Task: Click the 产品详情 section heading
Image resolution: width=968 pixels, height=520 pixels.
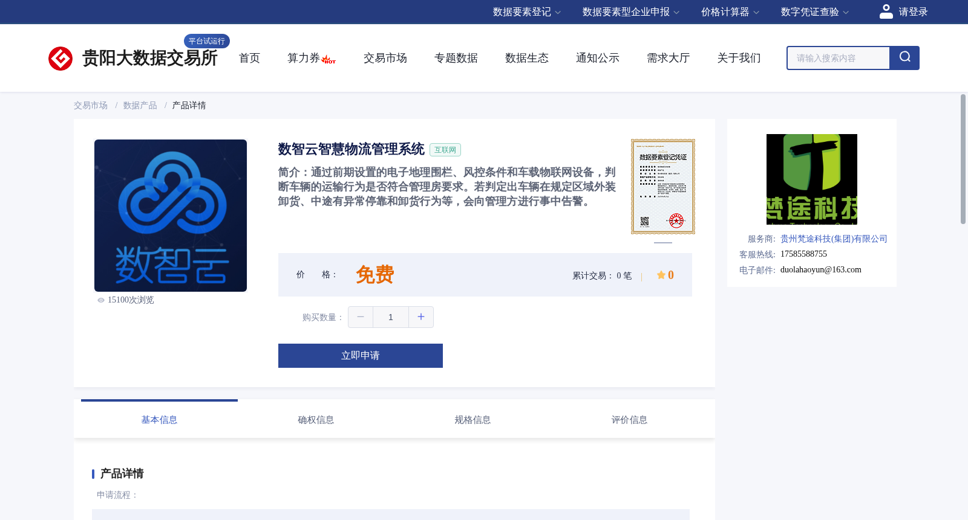Action: point(122,473)
